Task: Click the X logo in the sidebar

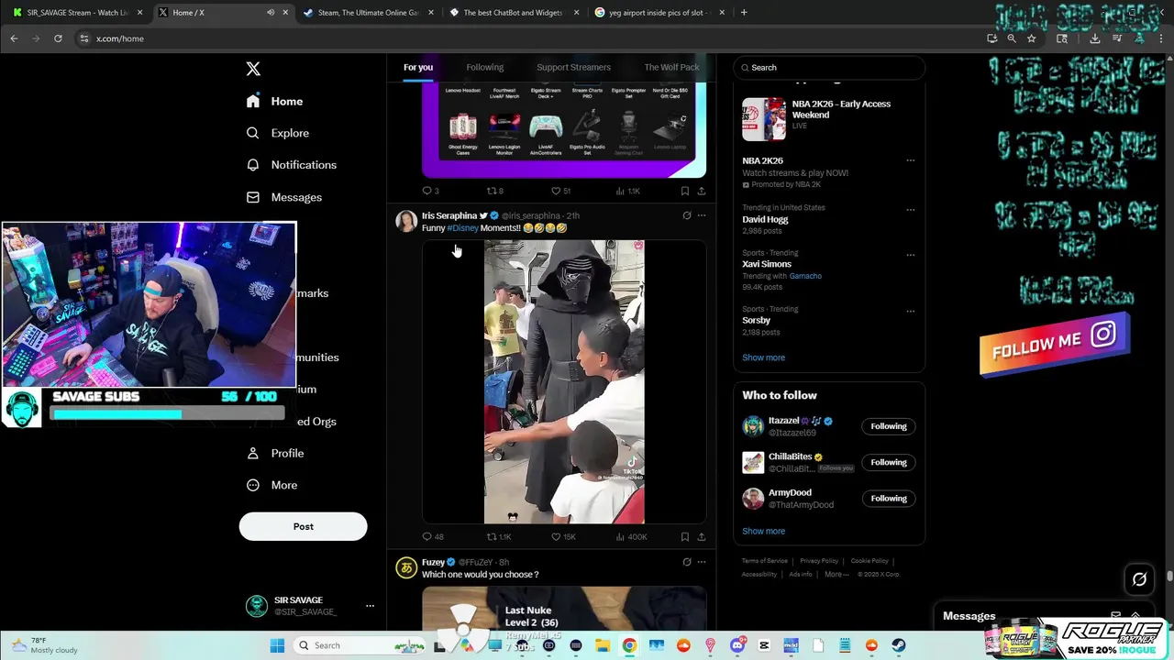Action: 253,69
